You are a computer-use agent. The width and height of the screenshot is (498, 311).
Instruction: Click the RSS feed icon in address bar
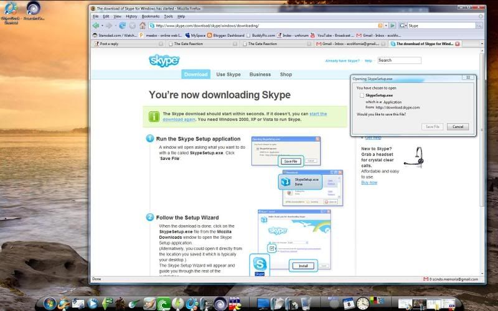coord(380,26)
